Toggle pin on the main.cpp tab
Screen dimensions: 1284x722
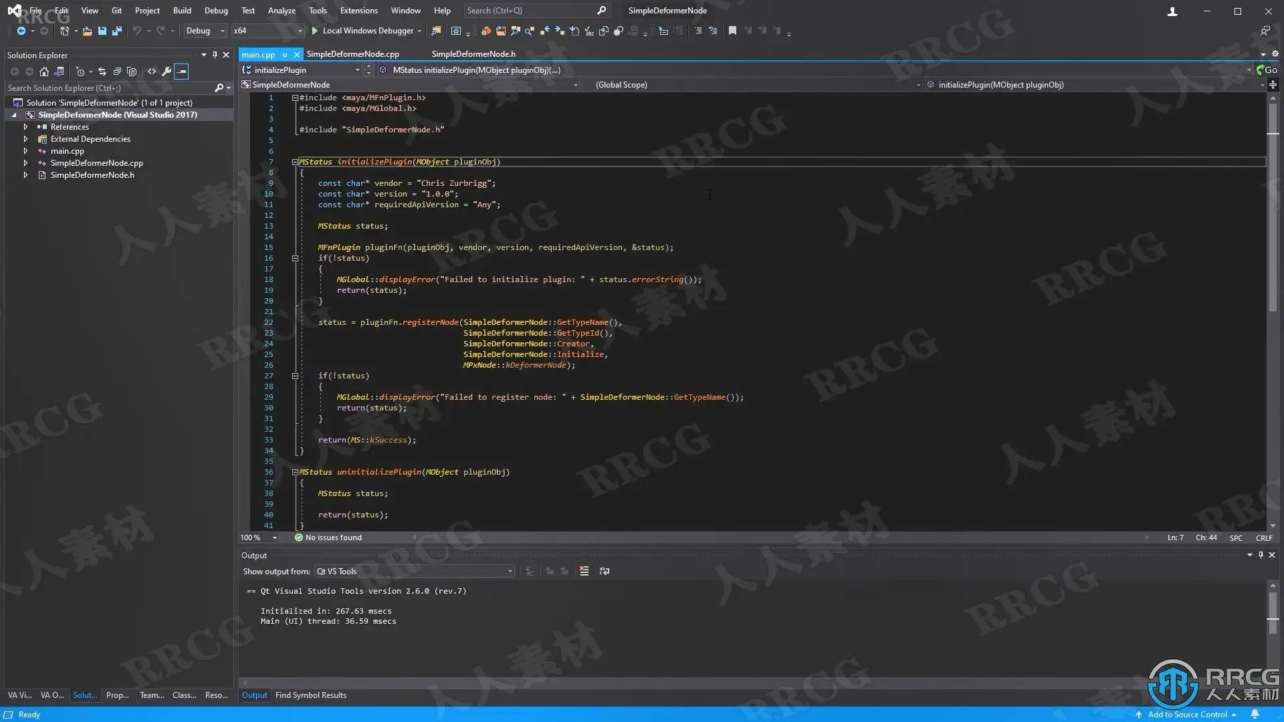(285, 55)
